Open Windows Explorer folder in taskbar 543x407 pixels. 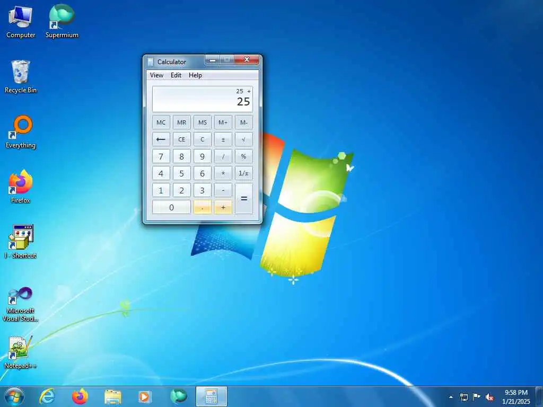point(113,396)
